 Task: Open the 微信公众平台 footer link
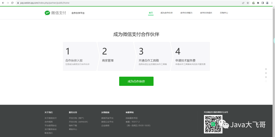[x=107, y=122]
